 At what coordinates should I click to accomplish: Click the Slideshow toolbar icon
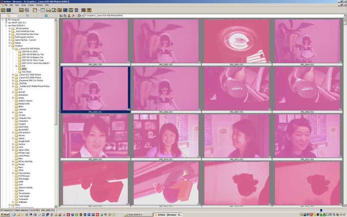pyautogui.click(x=65, y=10)
